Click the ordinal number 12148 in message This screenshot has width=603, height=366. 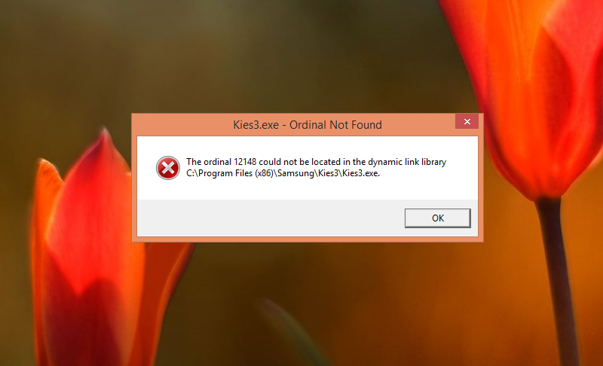tap(245, 162)
